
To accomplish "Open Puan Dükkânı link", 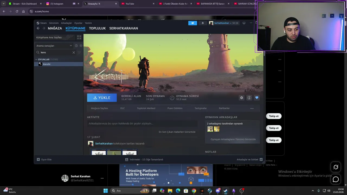I will [175, 108].
